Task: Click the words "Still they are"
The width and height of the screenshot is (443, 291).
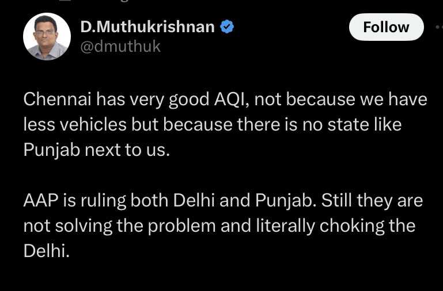Action: tap(372, 200)
